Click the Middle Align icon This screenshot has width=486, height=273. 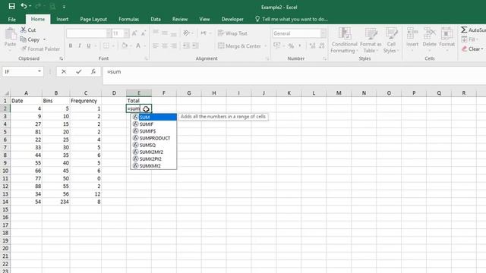click(x=165, y=33)
